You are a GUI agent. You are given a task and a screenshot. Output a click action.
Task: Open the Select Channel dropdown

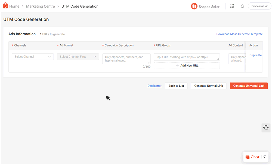[33, 57]
